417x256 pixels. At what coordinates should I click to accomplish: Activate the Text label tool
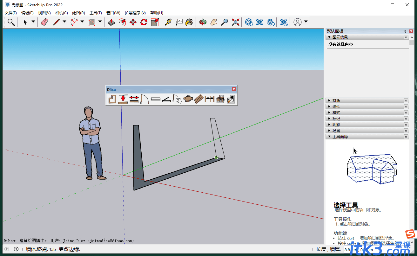point(179,22)
